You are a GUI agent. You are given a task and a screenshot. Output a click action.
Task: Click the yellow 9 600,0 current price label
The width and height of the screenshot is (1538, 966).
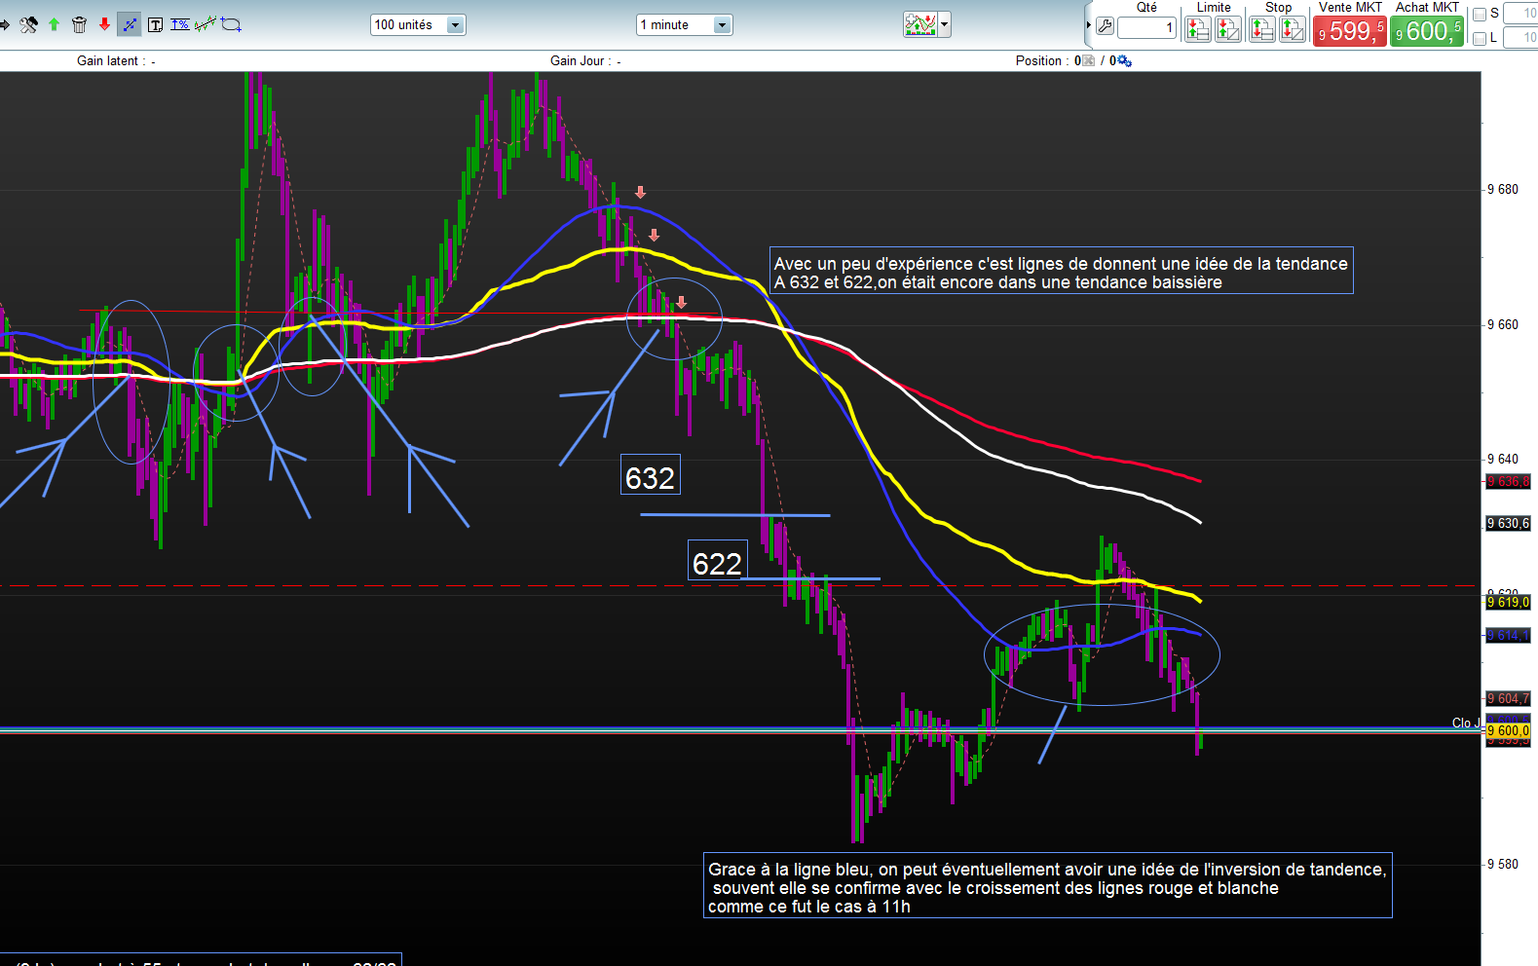(x=1508, y=730)
